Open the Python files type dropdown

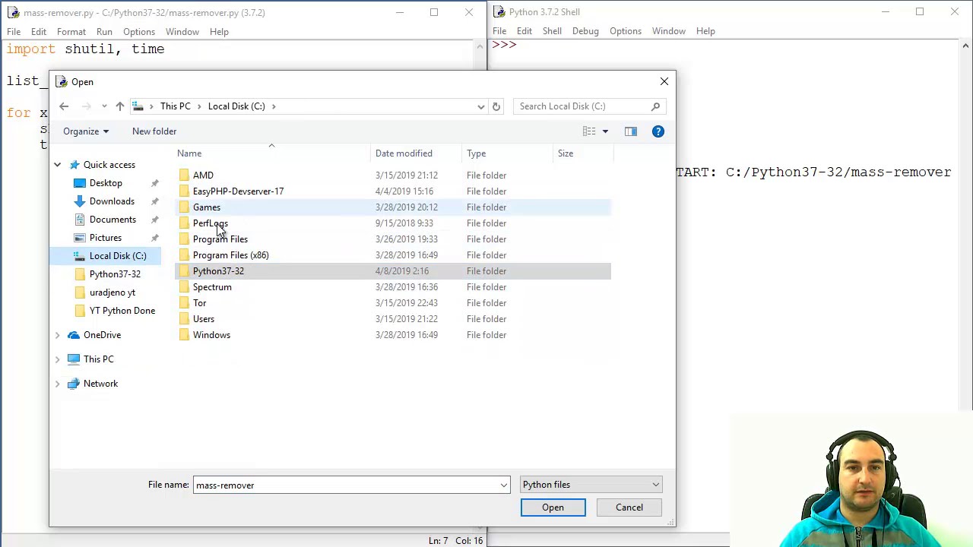[x=591, y=485]
